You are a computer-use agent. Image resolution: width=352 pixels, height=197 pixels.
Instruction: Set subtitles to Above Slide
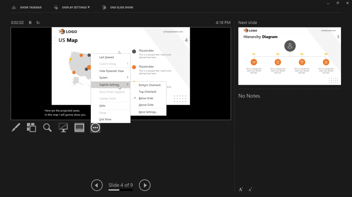point(148,105)
